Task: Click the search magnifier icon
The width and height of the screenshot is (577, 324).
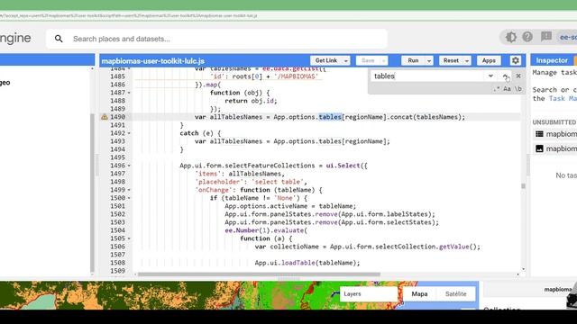Action: pyautogui.click(x=59, y=39)
